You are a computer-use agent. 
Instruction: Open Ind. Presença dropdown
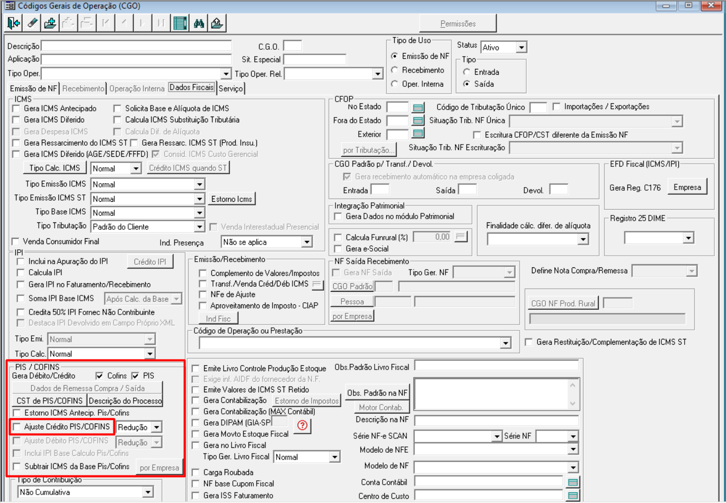[307, 242]
